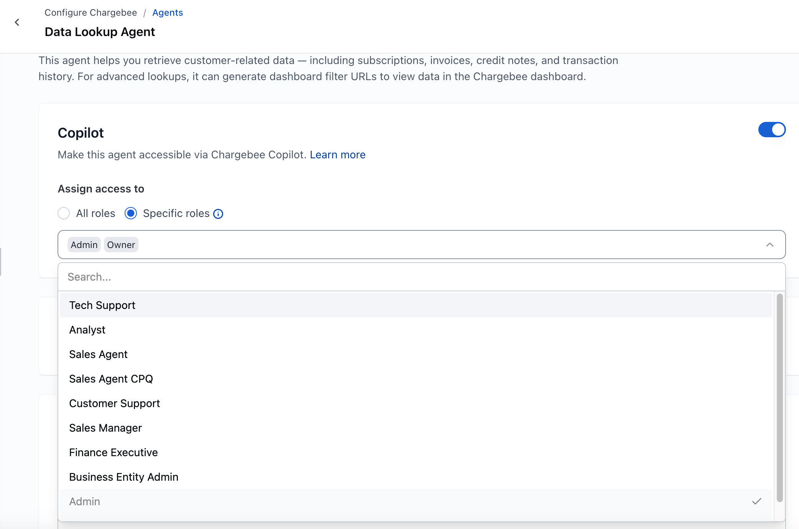Select Business Entity Admin option

click(124, 477)
